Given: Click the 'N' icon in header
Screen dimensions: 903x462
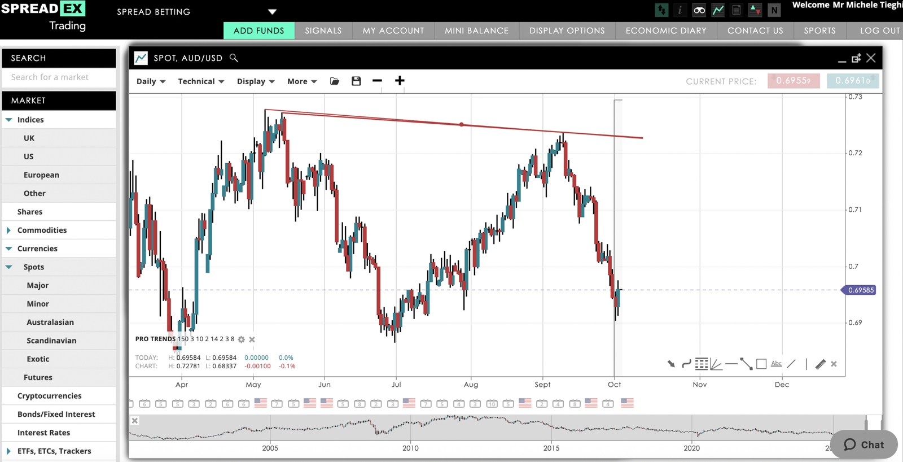Looking at the screenshot, I should (x=774, y=10).
